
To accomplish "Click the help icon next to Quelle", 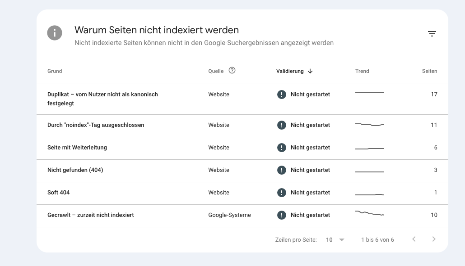I will 232,70.
